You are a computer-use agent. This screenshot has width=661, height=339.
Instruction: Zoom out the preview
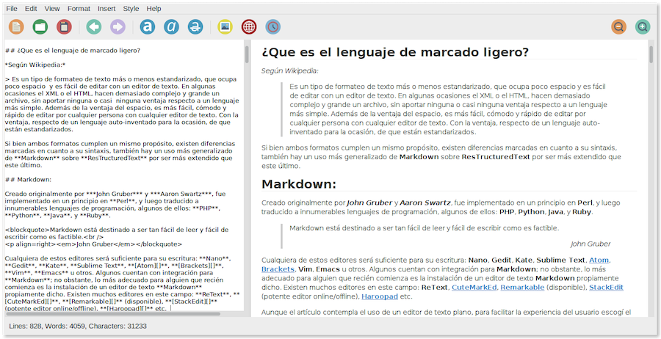[x=618, y=27]
